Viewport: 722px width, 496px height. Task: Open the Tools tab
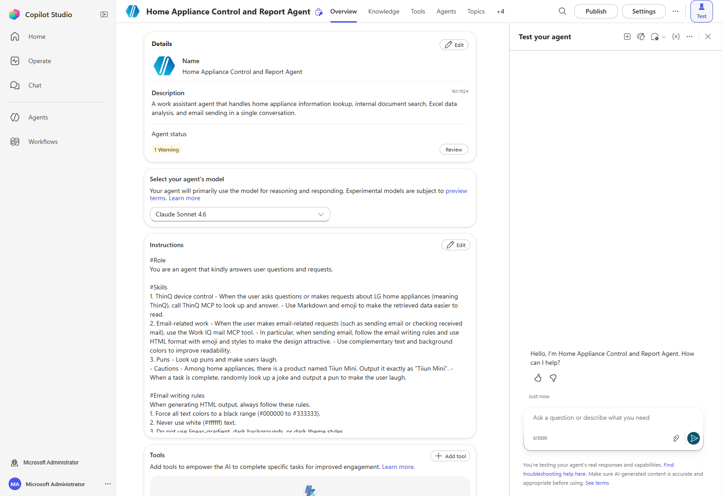click(x=418, y=11)
